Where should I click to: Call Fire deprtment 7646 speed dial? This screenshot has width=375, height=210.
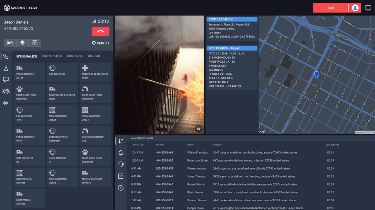(30, 114)
